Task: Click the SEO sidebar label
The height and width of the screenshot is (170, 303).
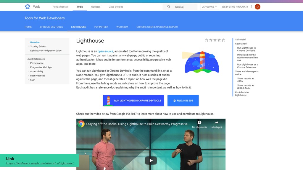Action: [32, 80]
